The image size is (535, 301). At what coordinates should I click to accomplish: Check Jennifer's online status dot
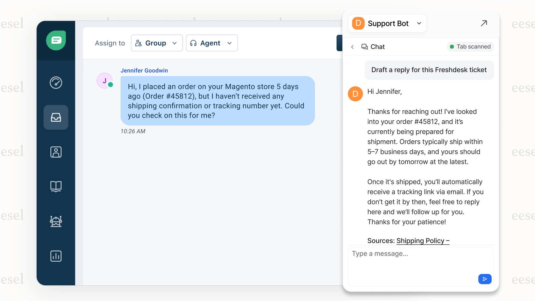click(110, 85)
